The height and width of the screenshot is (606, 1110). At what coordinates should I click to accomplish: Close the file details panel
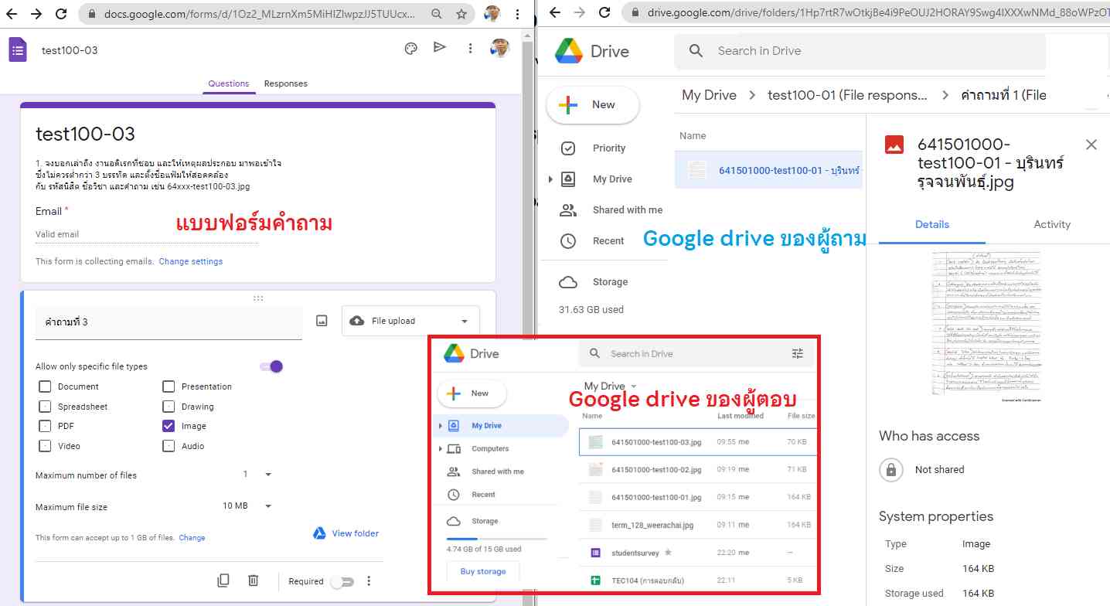1091,145
